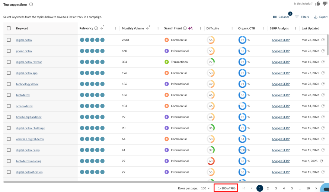Go to page 3
This screenshot has height=192, width=329.
click(276, 188)
